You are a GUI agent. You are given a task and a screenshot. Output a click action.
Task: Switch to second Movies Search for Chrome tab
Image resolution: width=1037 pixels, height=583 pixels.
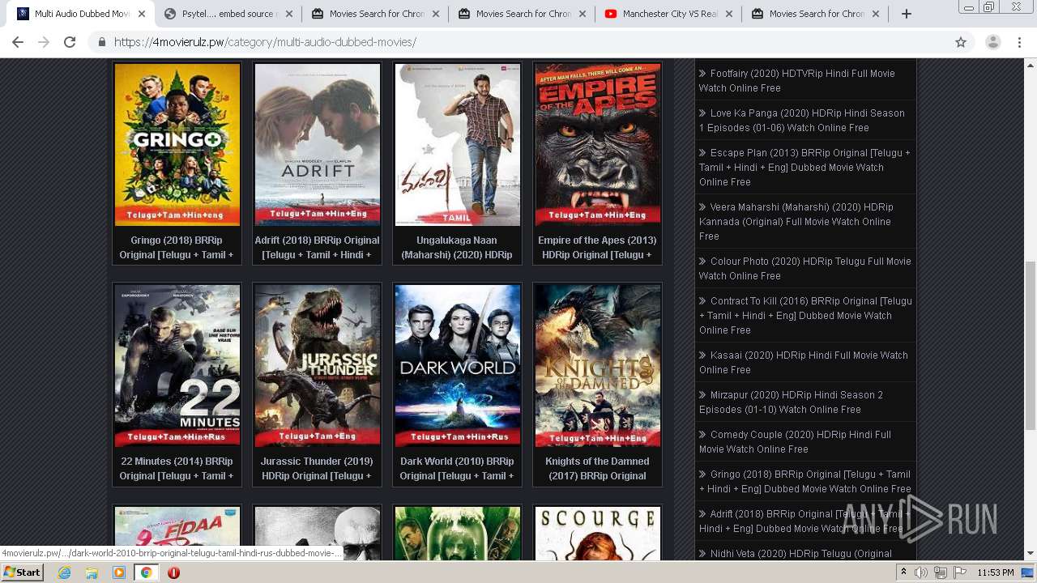[x=521, y=14]
